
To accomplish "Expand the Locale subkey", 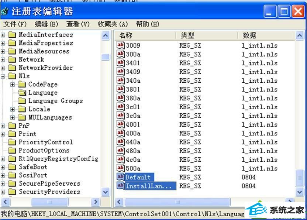I will click(x=13, y=109).
